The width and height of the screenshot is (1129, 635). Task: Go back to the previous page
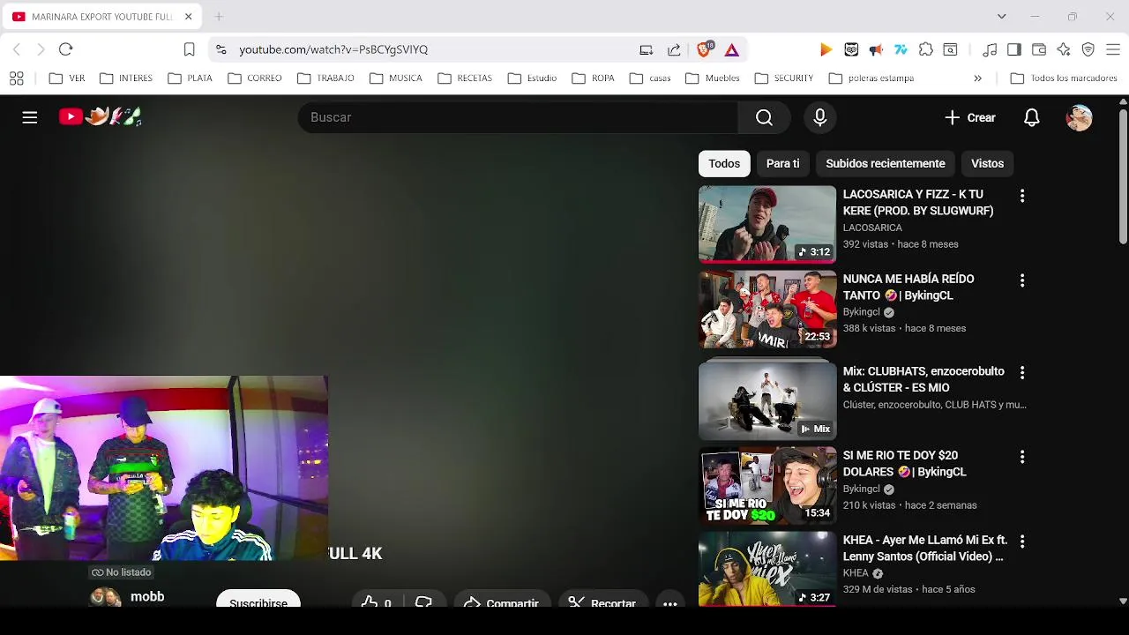pyautogui.click(x=17, y=49)
